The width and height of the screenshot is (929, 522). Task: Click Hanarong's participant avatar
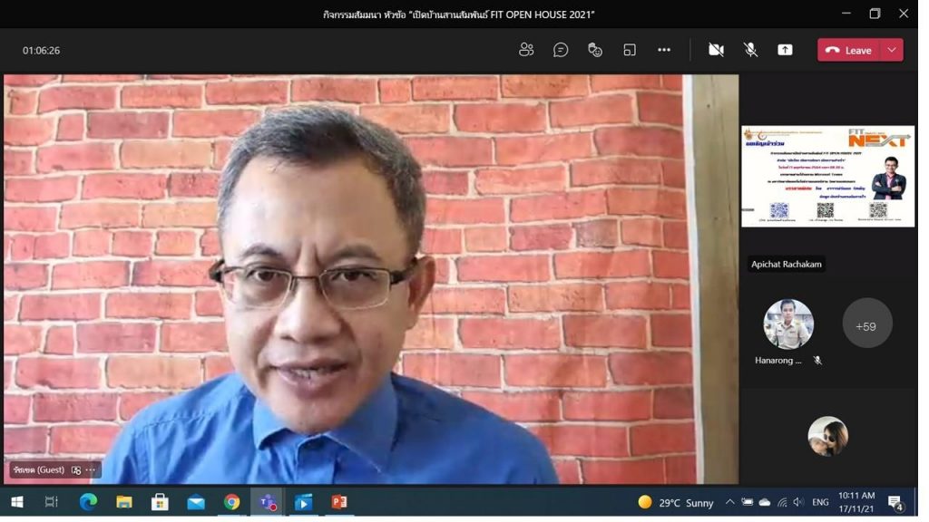tap(787, 324)
